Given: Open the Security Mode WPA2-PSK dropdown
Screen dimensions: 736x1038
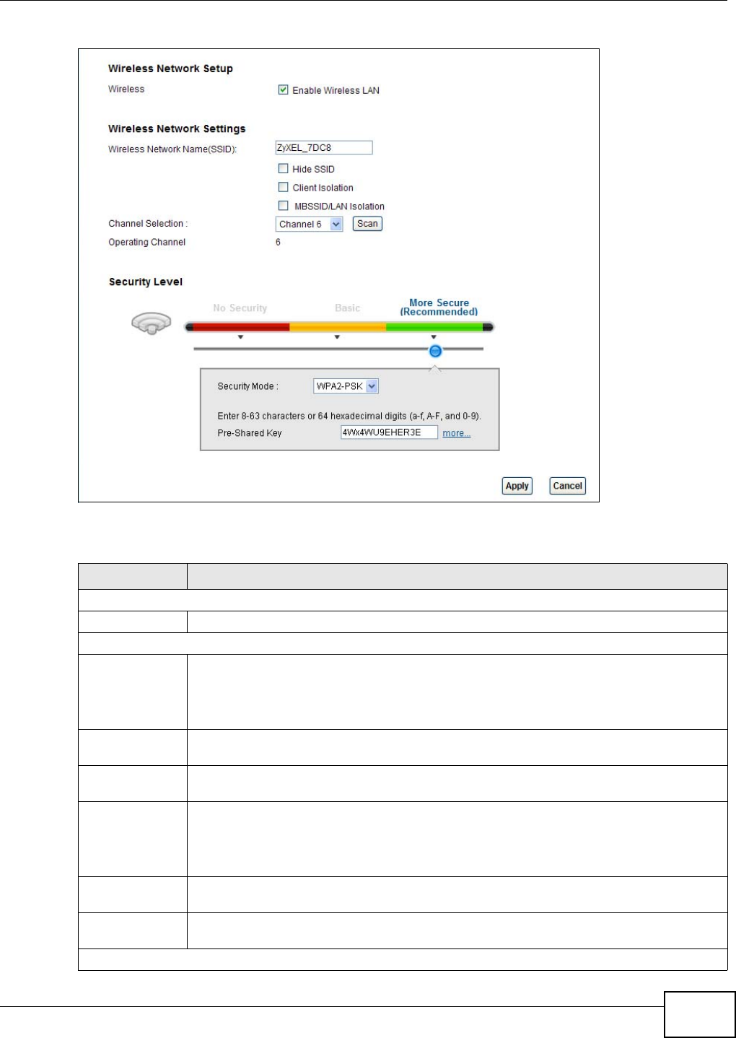Looking at the screenshot, I should point(346,386).
